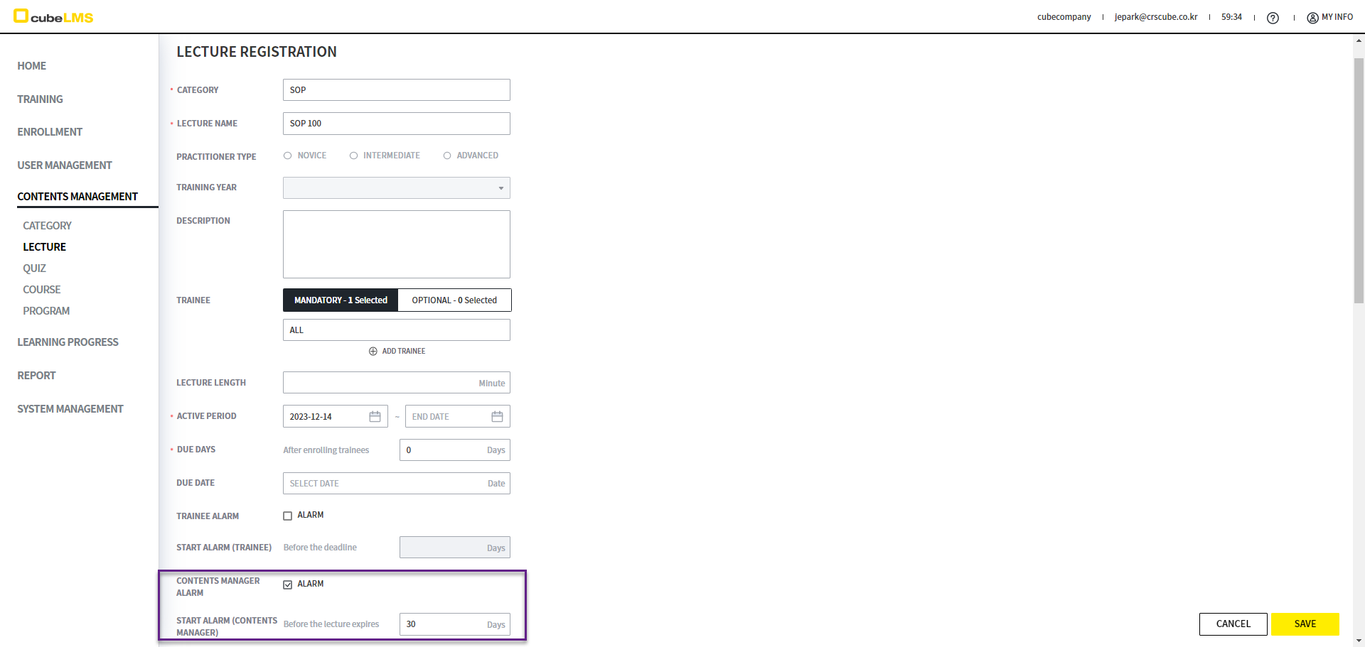Go to Learning Progress menu
The height and width of the screenshot is (647, 1365).
[x=68, y=342]
